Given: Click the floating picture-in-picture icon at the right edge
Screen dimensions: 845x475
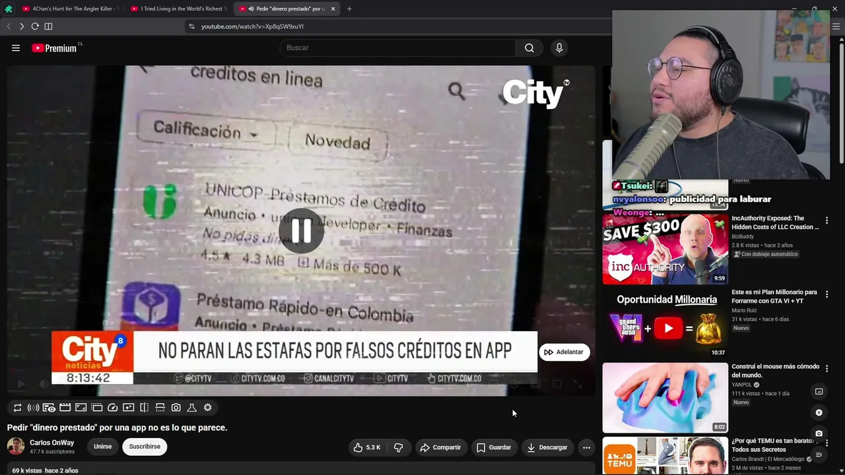Looking at the screenshot, I should pyautogui.click(x=819, y=392).
